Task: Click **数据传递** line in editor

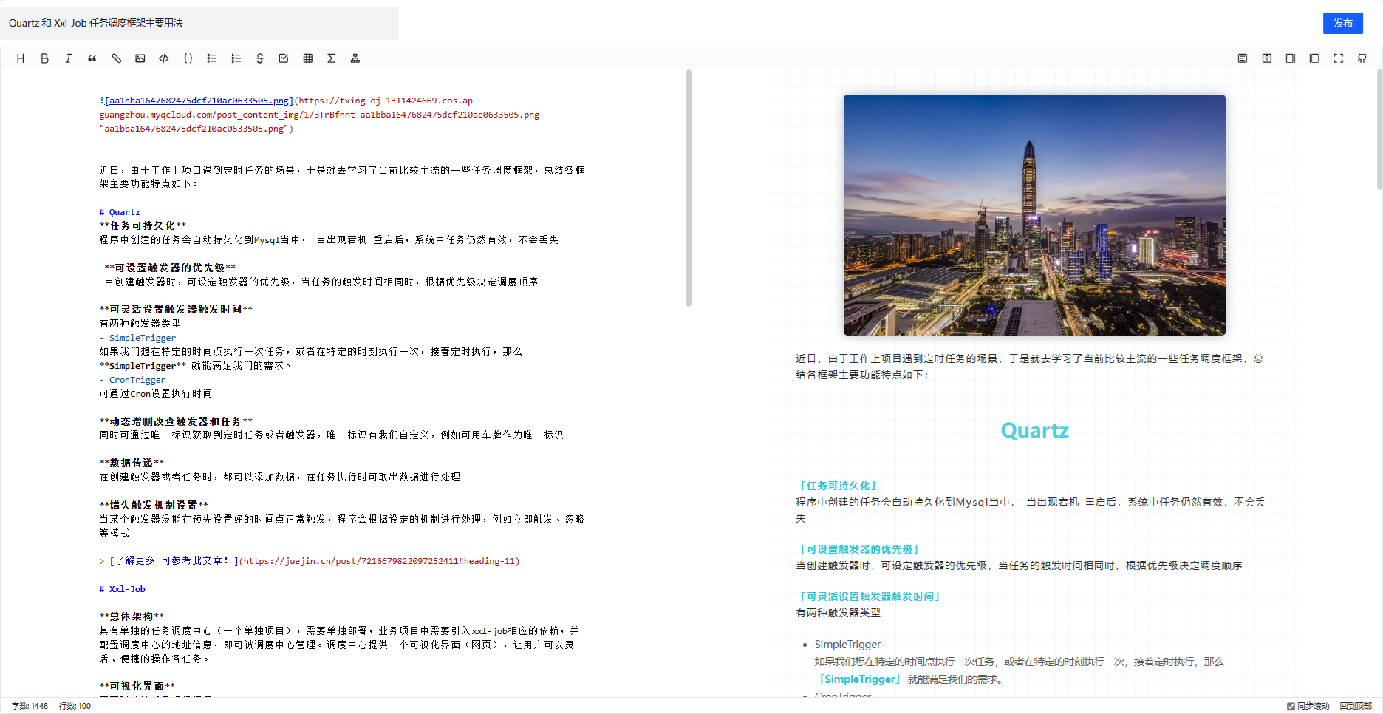Action: coord(132,463)
